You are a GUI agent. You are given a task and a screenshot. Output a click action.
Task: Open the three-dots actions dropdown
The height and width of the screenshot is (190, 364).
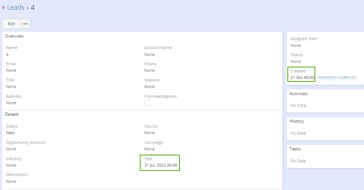(26, 24)
